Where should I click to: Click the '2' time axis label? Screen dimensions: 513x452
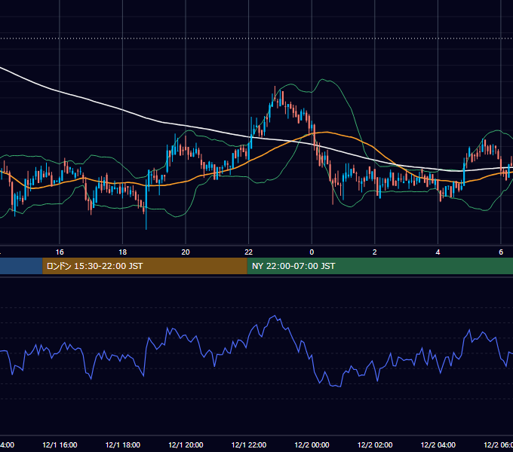click(x=375, y=252)
